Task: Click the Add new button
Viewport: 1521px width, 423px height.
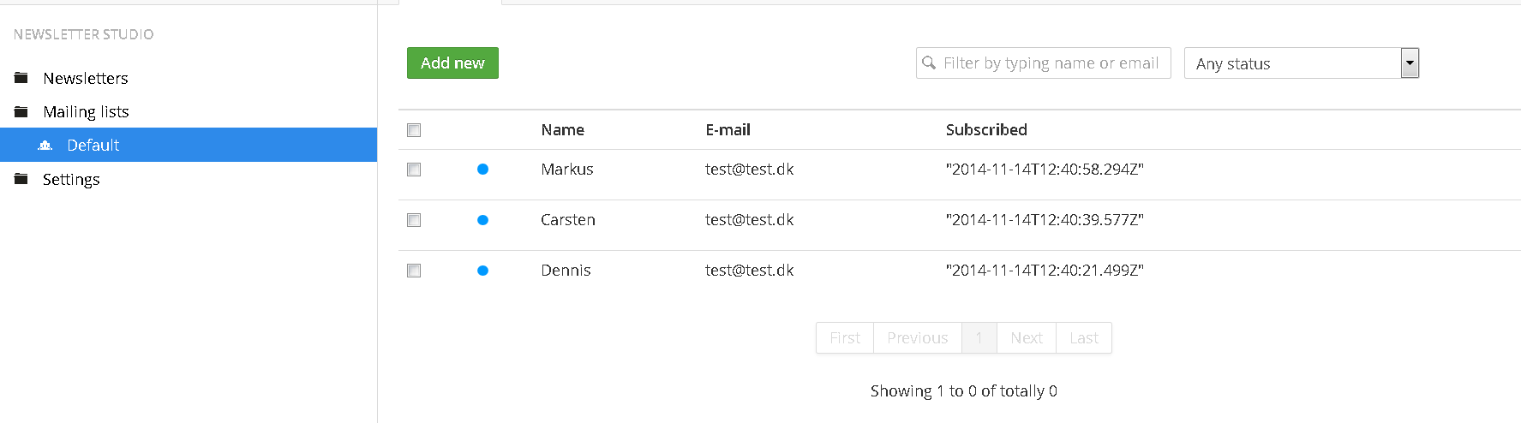Action: pos(452,63)
